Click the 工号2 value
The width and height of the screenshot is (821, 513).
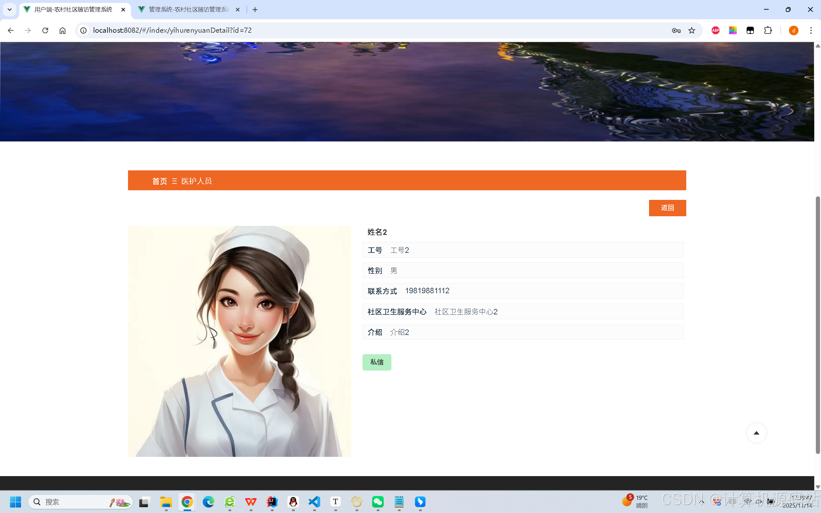tap(400, 250)
